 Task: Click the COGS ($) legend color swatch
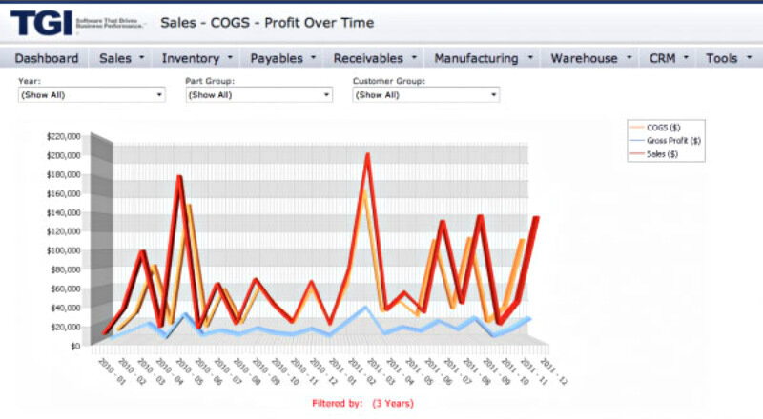(636, 127)
